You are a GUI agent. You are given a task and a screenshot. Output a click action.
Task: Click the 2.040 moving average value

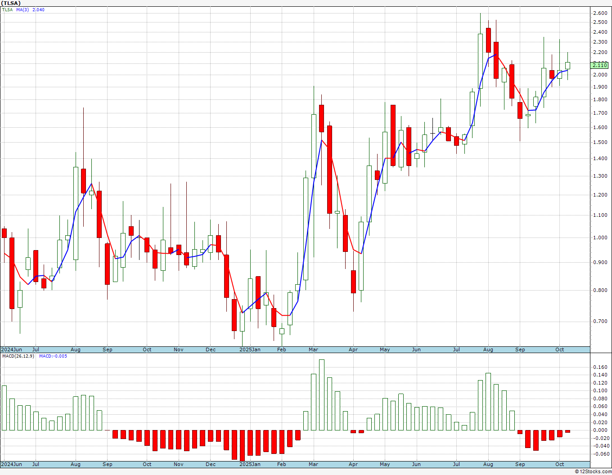point(39,9)
